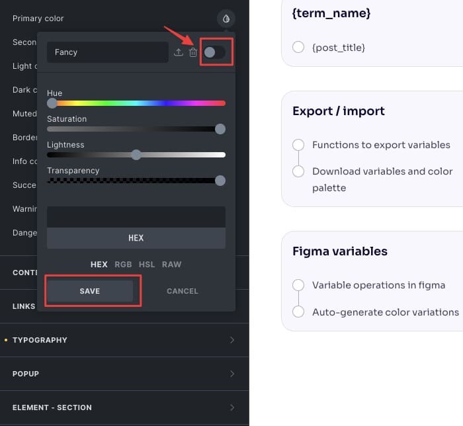Toggle the switch beside the trash icon
Image resolution: width=463 pixels, height=426 pixels.
coord(215,52)
